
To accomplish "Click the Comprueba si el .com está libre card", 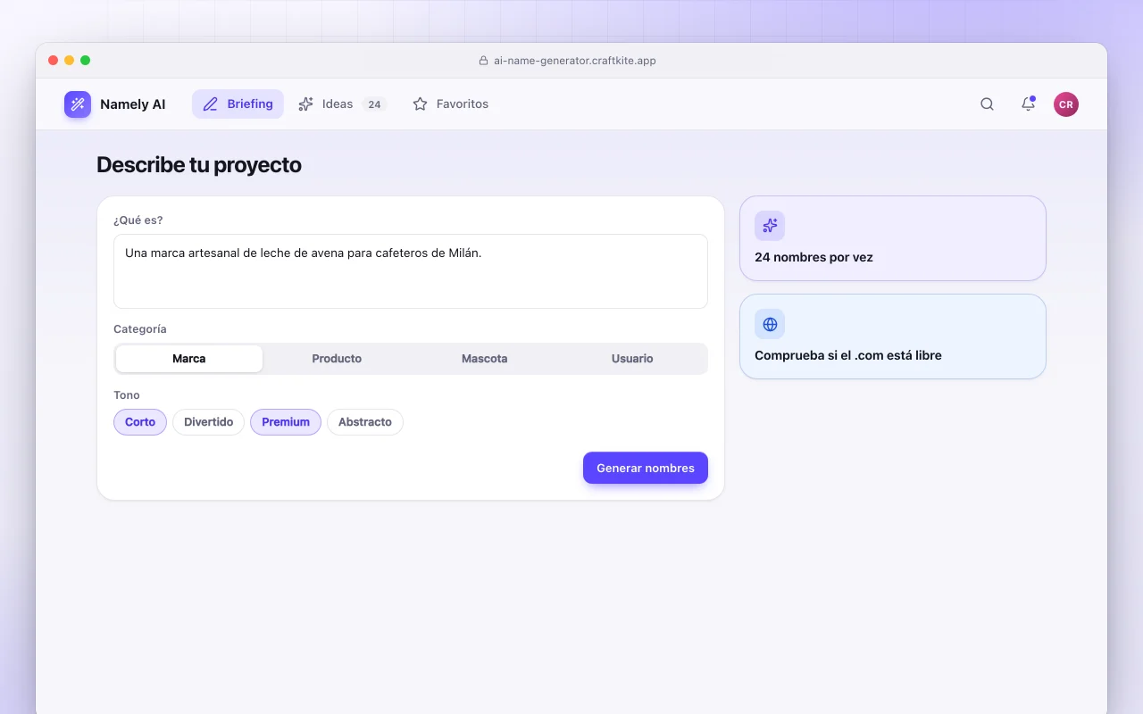I will pos(893,336).
